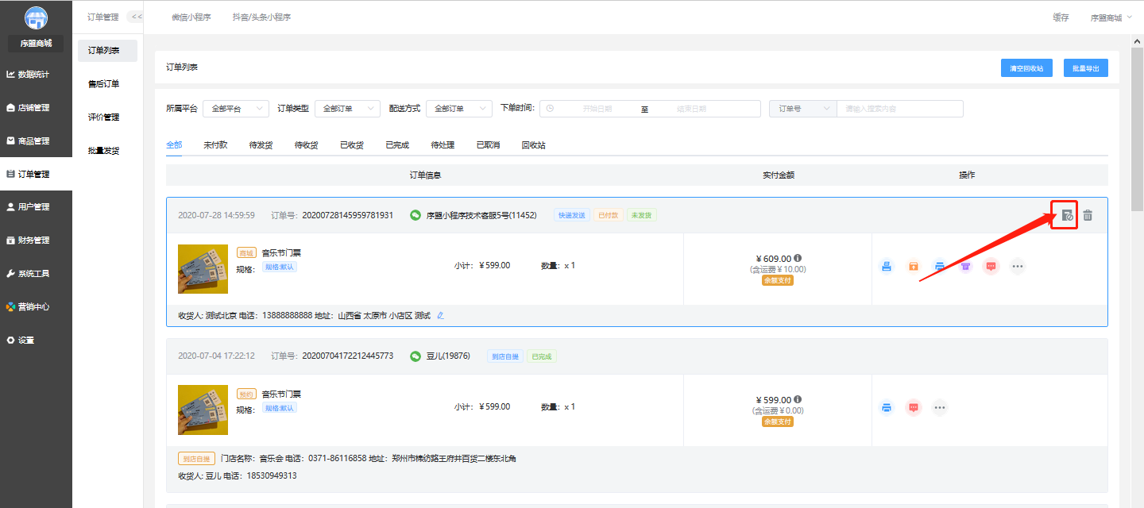The height and width of the screenshot is (508, 1144).
Task: Select the 回收站 order tab
Action: point(534,145)
